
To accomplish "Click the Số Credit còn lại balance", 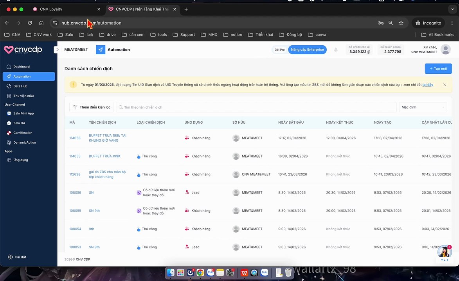I will [359, 49].
